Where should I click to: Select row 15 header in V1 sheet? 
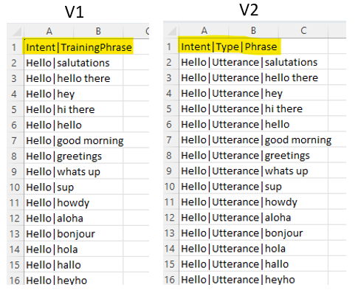(x=16, y=265)
